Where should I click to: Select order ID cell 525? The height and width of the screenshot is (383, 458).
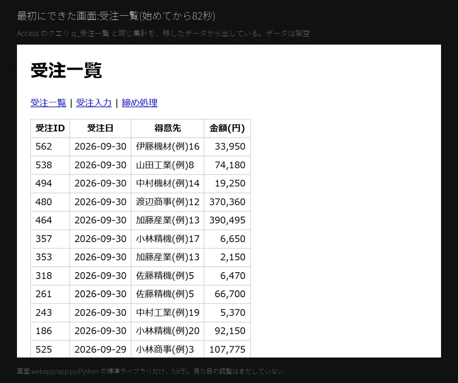point(50,349)
